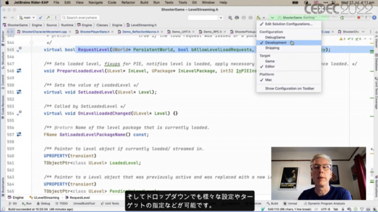Open the Refactor menu
The height and width of the screenshot is (212, 378).
coord(128,2)
